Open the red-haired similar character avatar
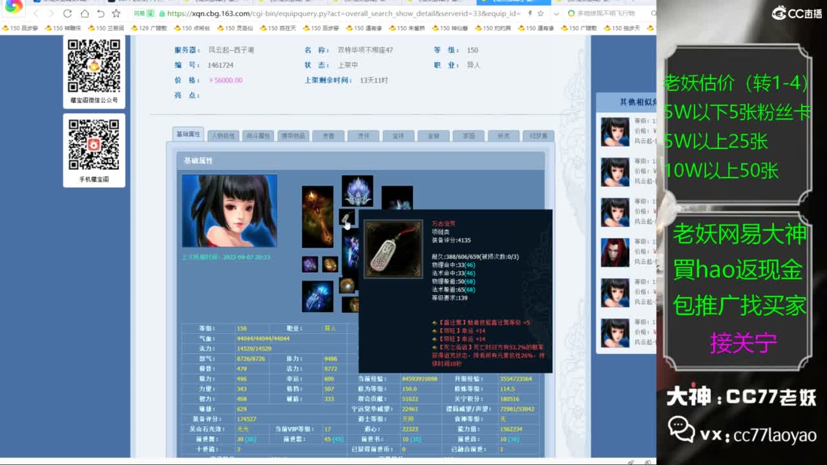Viewport: 827px width, 465px height. [x=615, y=253]
